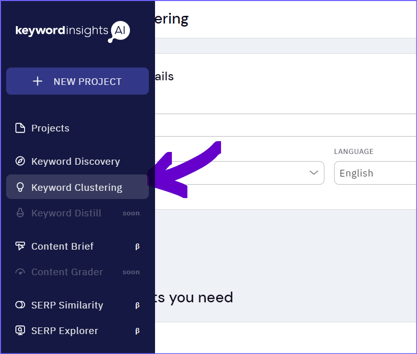
Task: Click the beta badge beside Content Brief
Action: [137, 247]
